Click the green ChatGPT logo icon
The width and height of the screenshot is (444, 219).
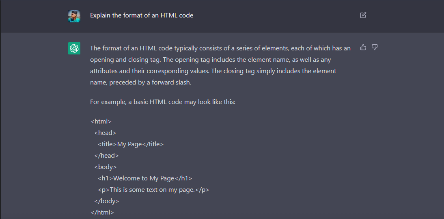(74, 48)
